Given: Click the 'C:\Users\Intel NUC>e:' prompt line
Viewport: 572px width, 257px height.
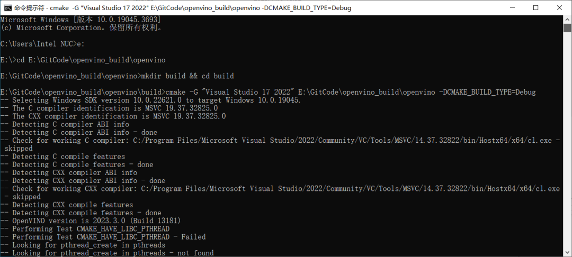Looking at the screenshot, I should pyautogui.click(x=42, y=44).
